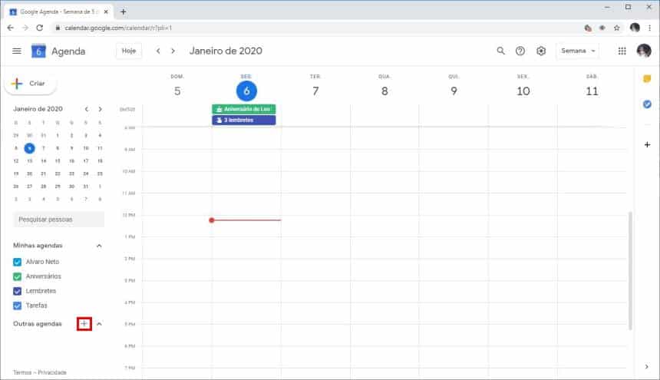Click the Tarefas calendar label

(x=37, y=306)
